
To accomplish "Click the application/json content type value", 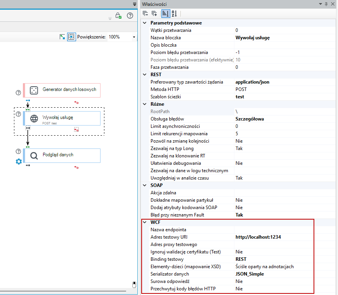I will click(252, 82).
